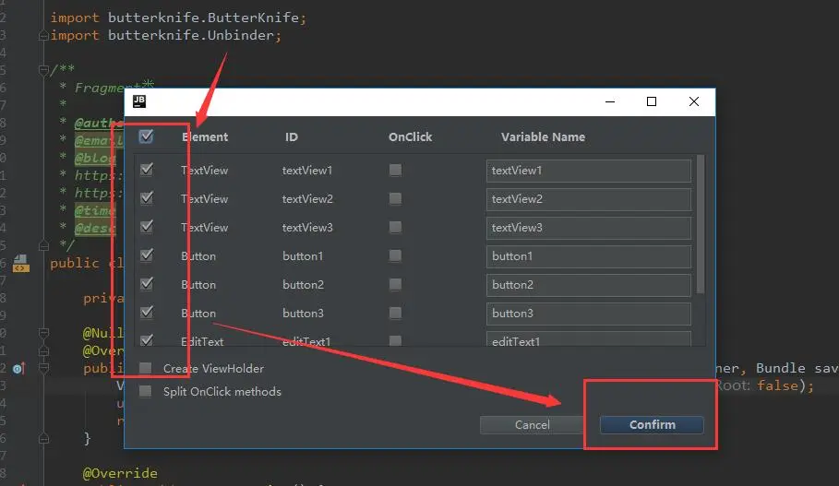Click the Button cell in the button3 row
Screen dimensions: 839x486
(198, 314)
